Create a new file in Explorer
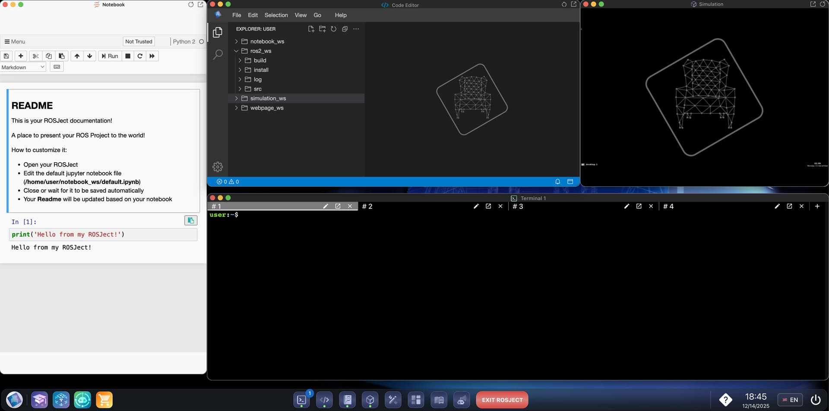This screenshot has width=829, height=411. pyautogui.click(x=311, y=29)
